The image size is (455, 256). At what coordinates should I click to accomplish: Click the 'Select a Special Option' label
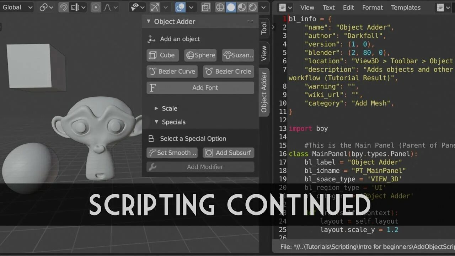193,139
